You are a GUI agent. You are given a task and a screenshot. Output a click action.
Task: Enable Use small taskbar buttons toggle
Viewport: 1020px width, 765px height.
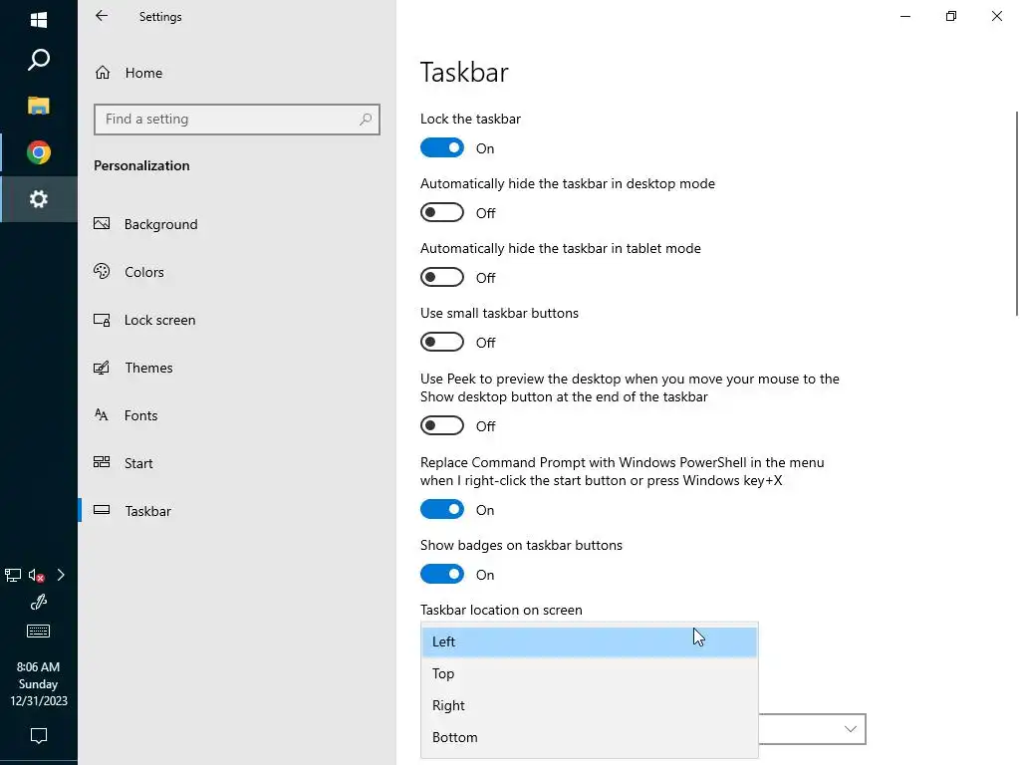coord(442,343)
